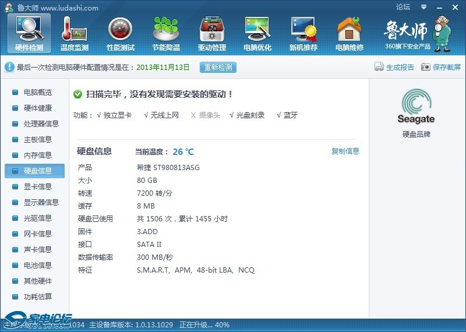Viewport: 466px width, 332px height.
Task: Open 电脑维修 computer repair section
Action: (x=349, y=33)
